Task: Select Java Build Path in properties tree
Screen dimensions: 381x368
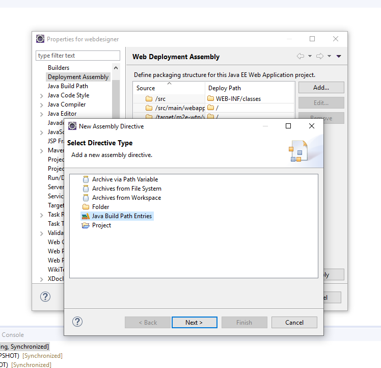Action: pyautogui.click(x=68, y=86)
